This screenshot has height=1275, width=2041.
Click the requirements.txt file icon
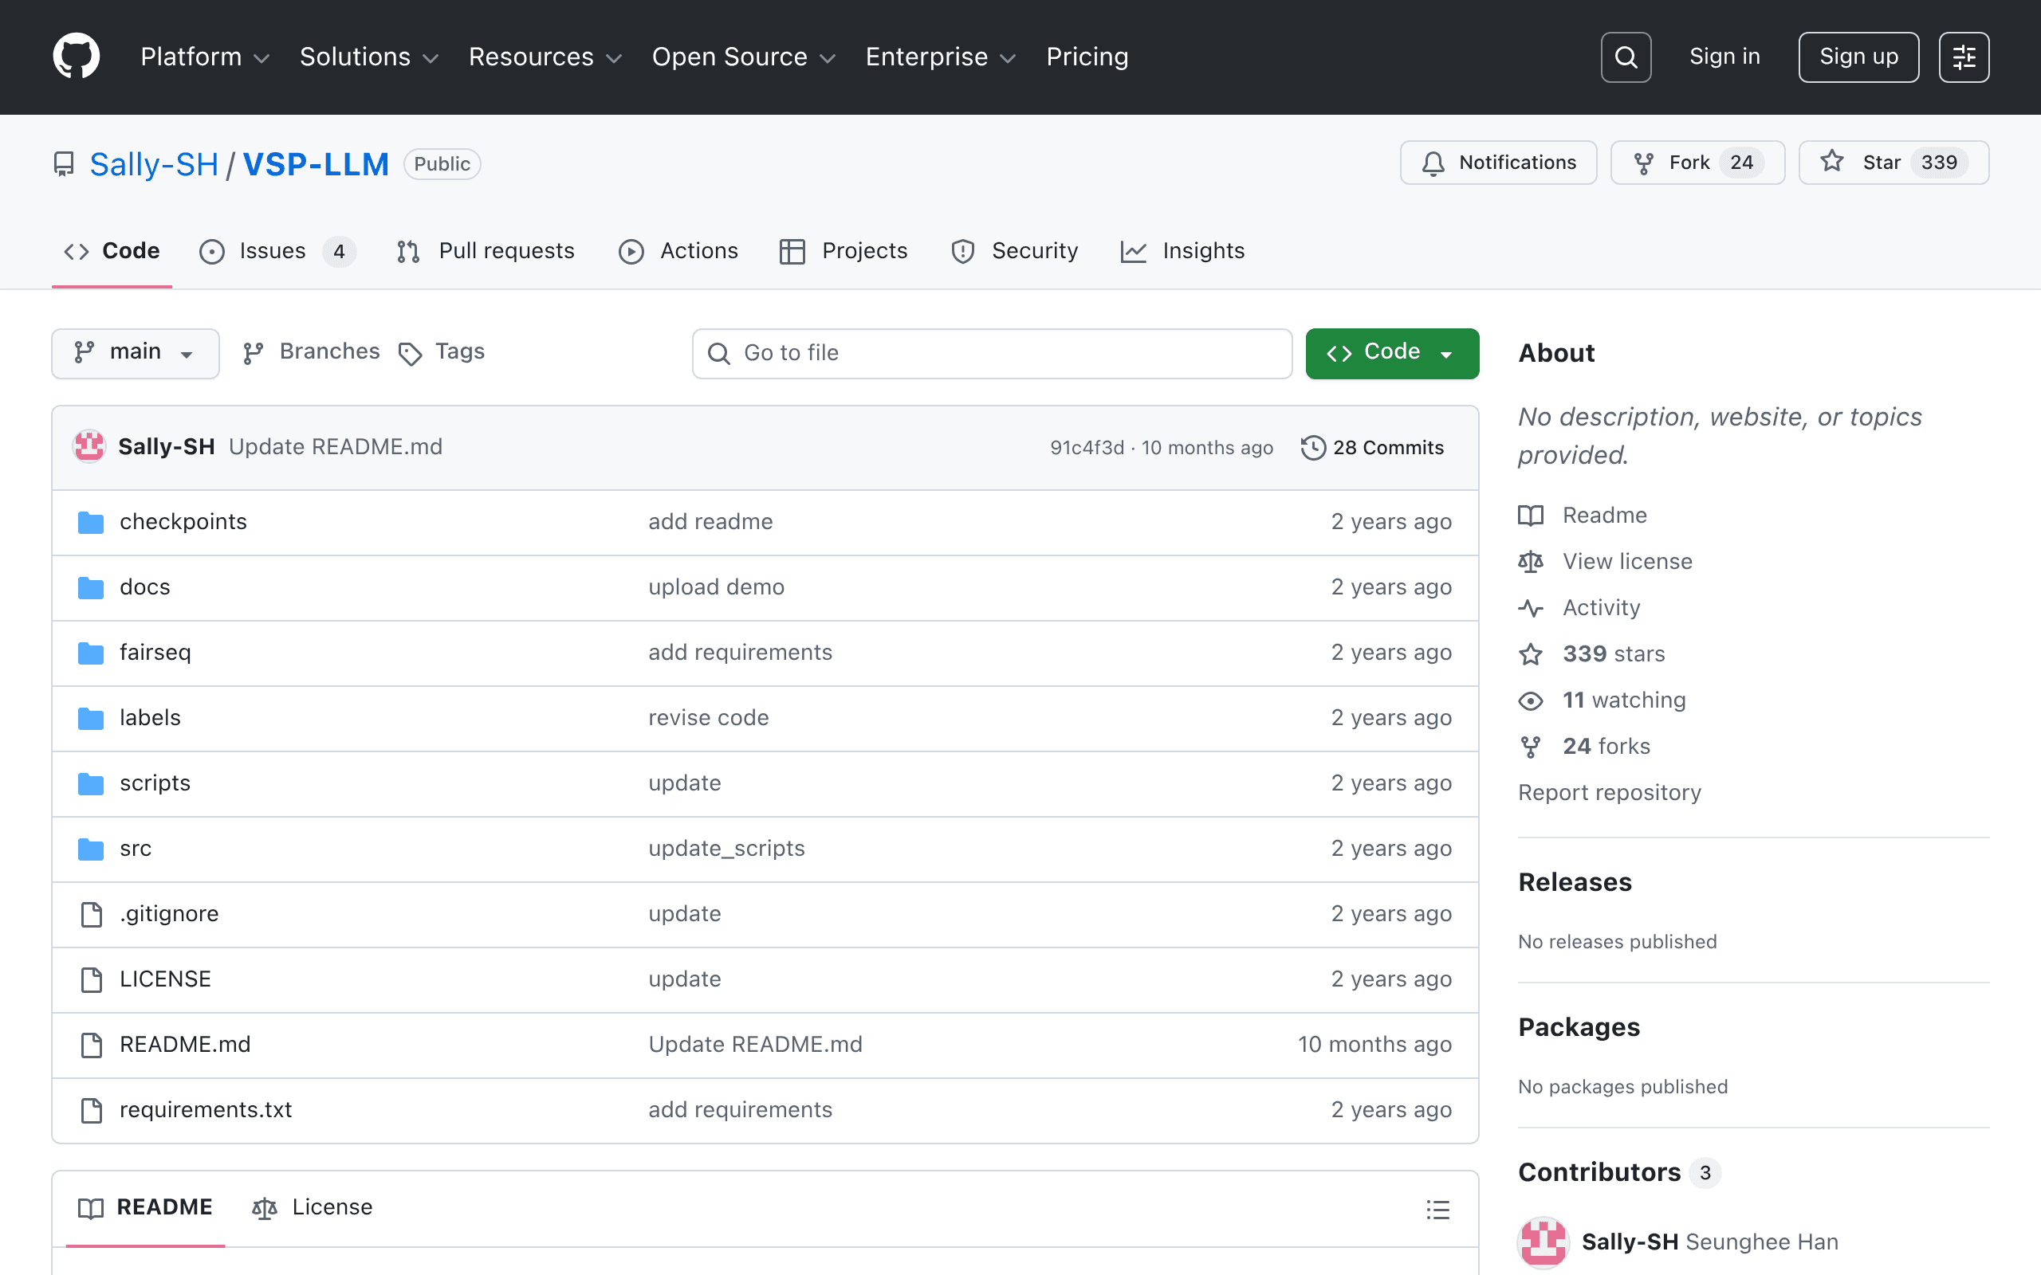point(91,1110)
